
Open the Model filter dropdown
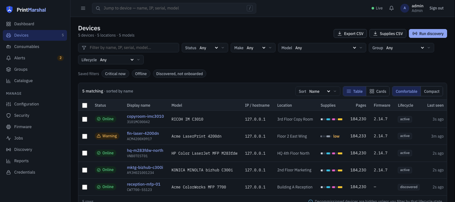pyautogui.click(x=322, y=48)
